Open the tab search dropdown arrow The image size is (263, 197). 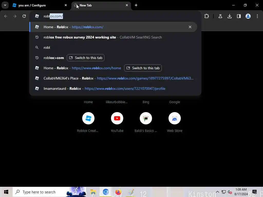[5, 5]
